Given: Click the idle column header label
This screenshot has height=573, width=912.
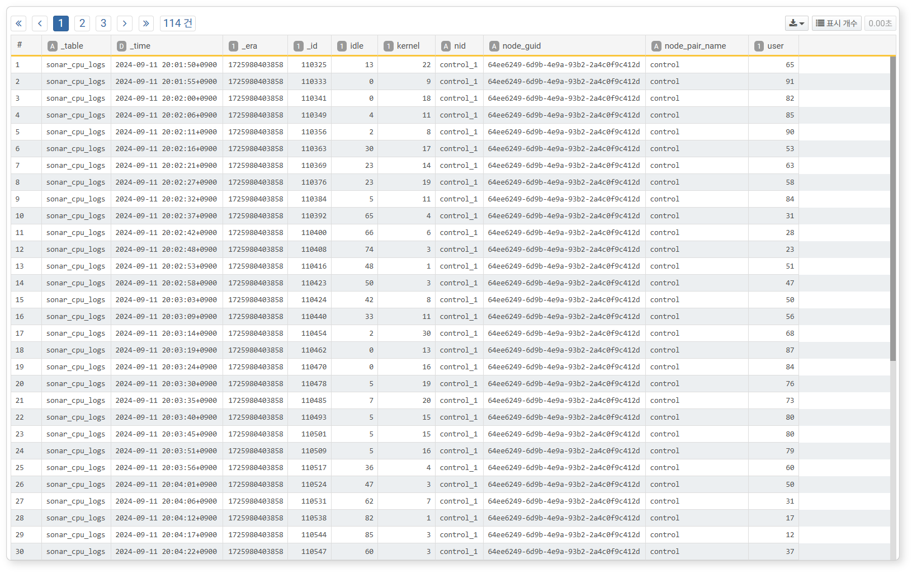Looking at the screenshot, I should point(357,46).
